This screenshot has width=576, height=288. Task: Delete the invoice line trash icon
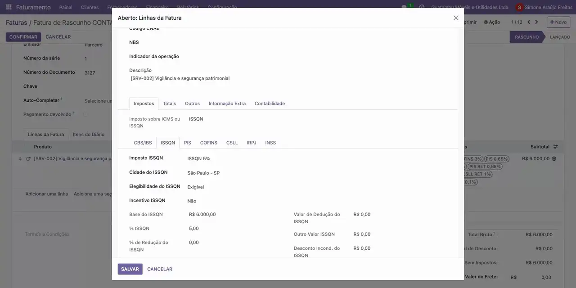554,159
